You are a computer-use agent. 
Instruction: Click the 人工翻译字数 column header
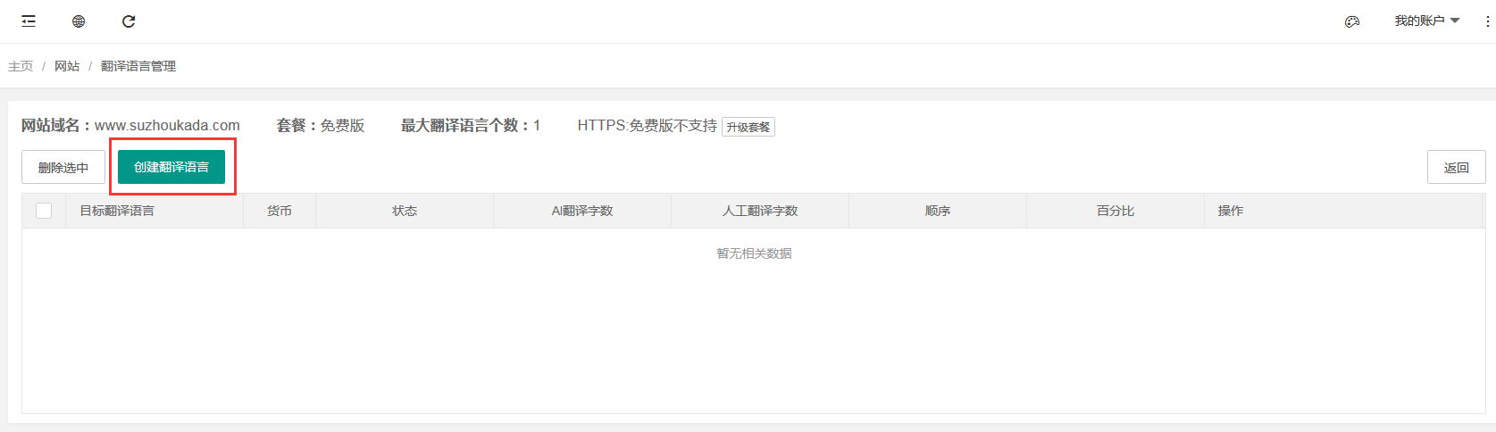pyautogui.click(x=760, y=211)
